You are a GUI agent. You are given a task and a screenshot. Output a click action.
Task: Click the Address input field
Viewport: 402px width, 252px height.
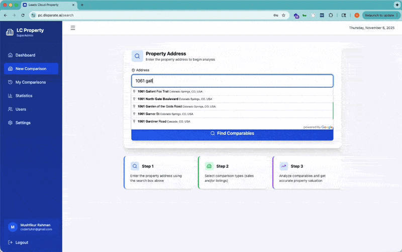click(x=232, y=81)
